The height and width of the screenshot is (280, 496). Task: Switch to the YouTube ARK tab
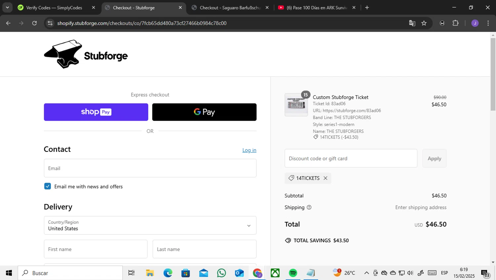316,8
